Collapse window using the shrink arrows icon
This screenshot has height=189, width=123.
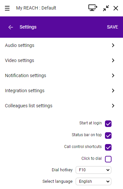click(x=106, y=8)
